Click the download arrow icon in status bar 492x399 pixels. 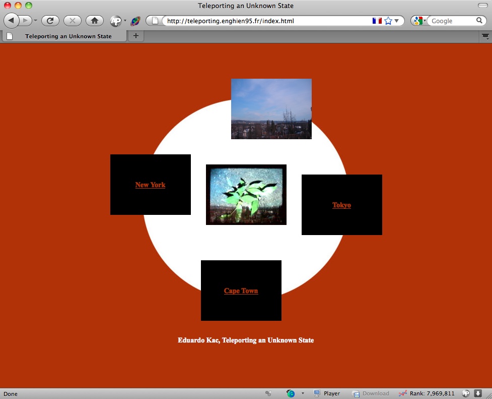478,393
